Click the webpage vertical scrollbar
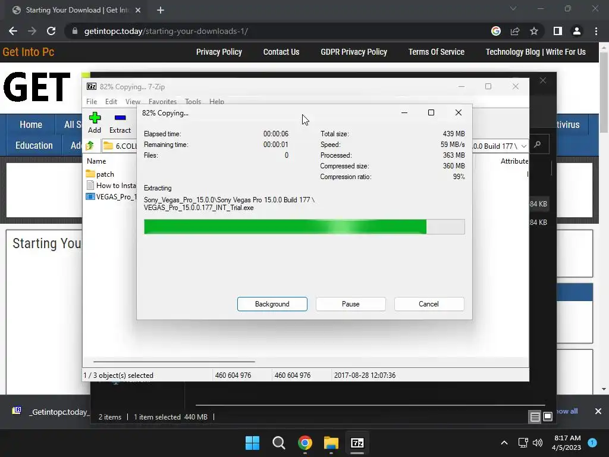Viewport: 609px width, 457px height. click(x=604, y=92)
